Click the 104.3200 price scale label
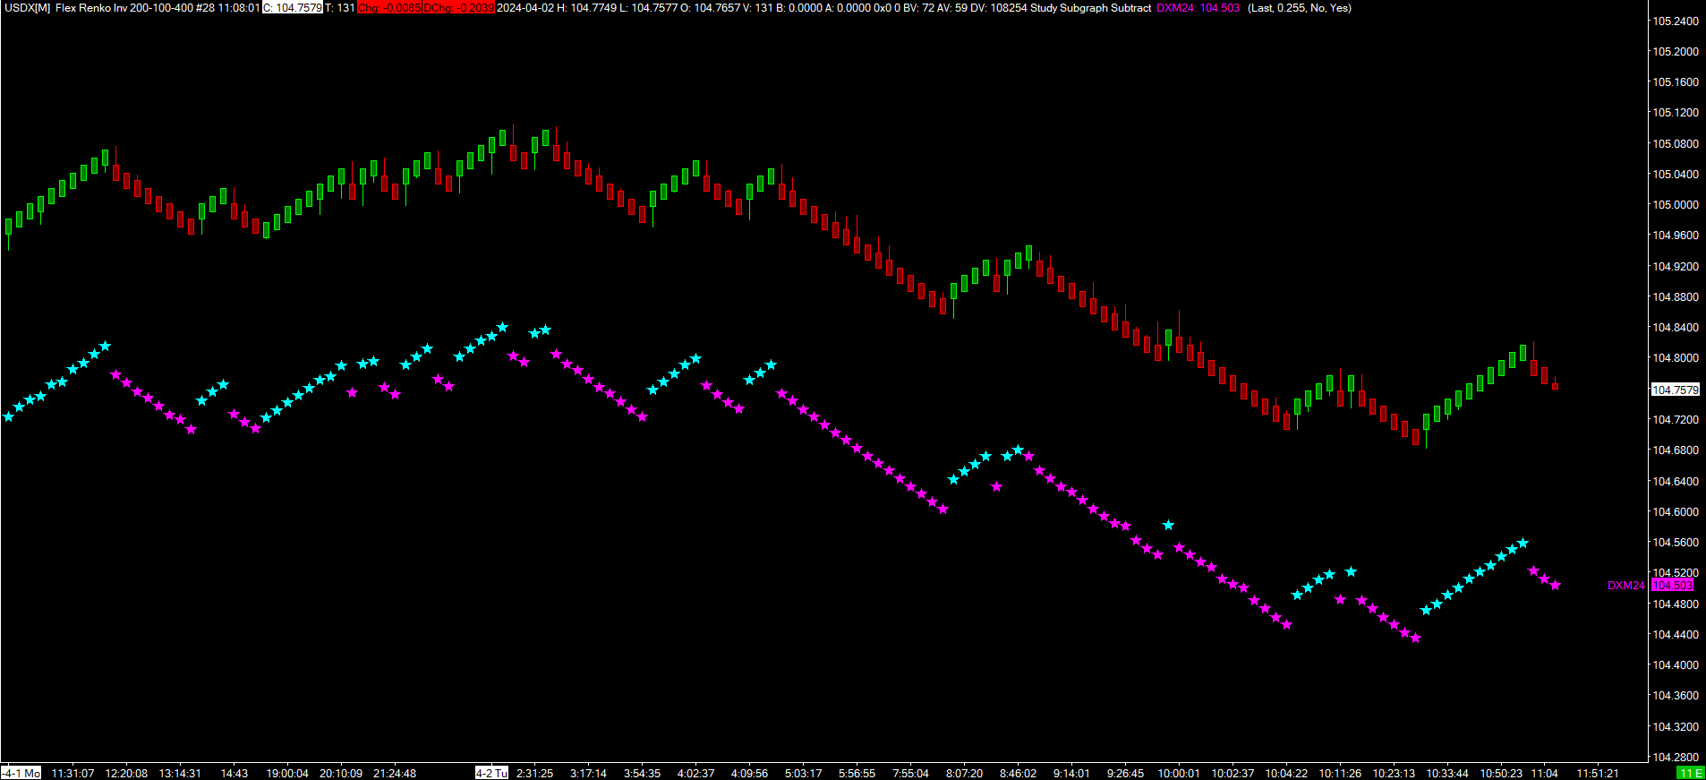The image size is (1706, 780). [x=1675, y=726]
